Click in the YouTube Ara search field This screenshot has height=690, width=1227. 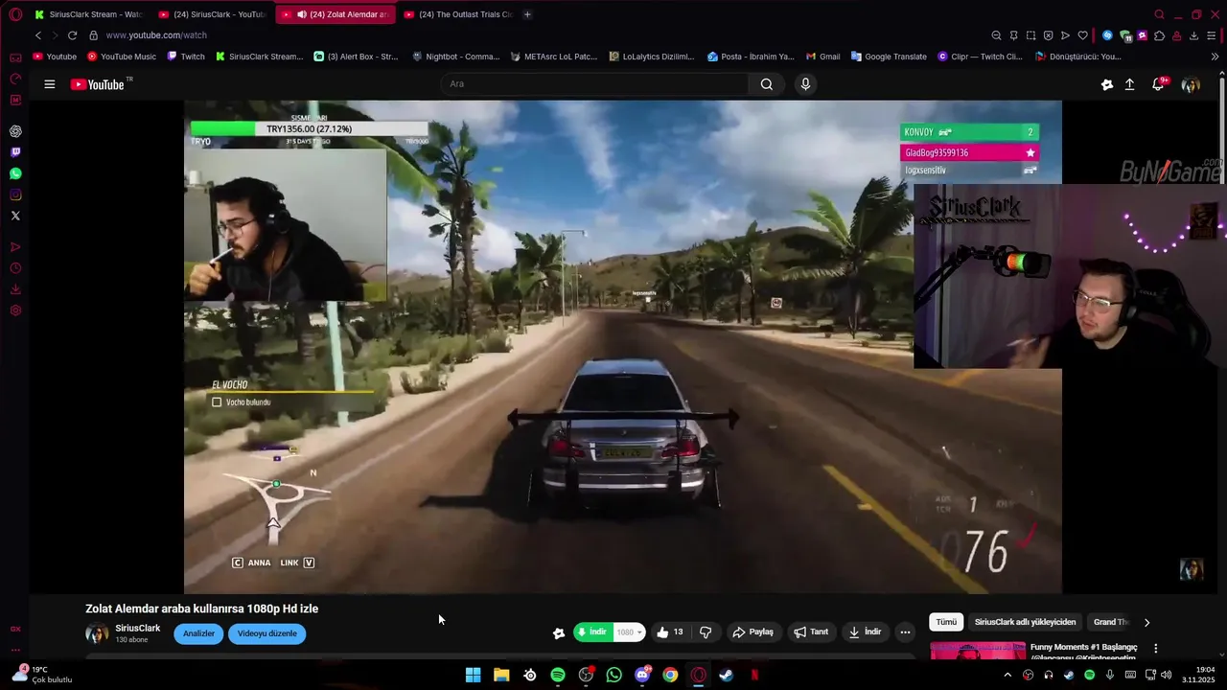tap(594, 84)
